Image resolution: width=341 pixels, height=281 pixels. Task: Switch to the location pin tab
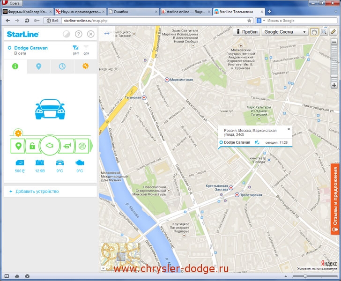39,67
